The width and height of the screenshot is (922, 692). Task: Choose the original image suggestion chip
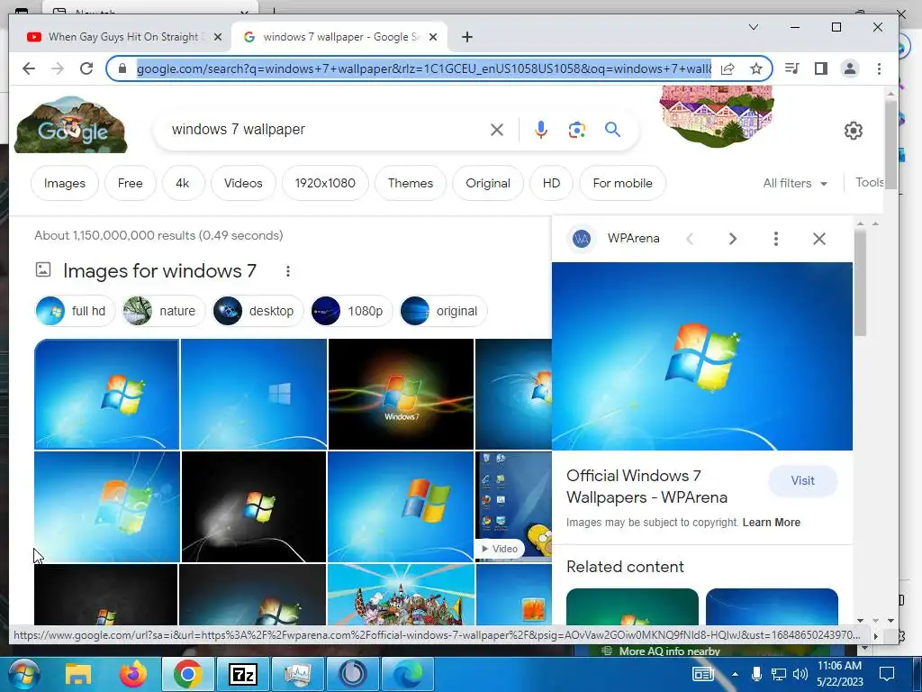pyautogui.click(x=443, y=311)
